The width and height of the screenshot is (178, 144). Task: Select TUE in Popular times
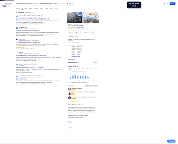point(74,69)
